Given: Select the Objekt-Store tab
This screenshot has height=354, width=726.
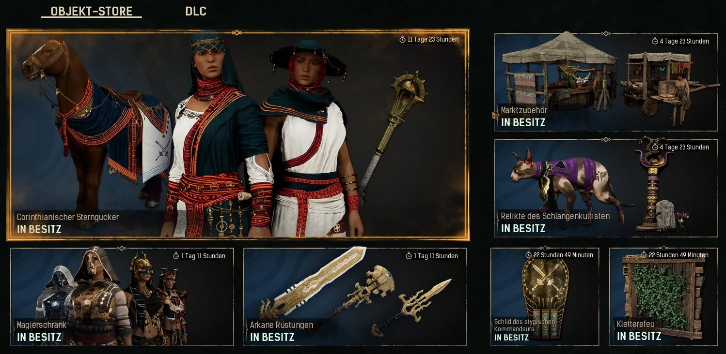Looking at the screenshot, I should coord(92,11).
